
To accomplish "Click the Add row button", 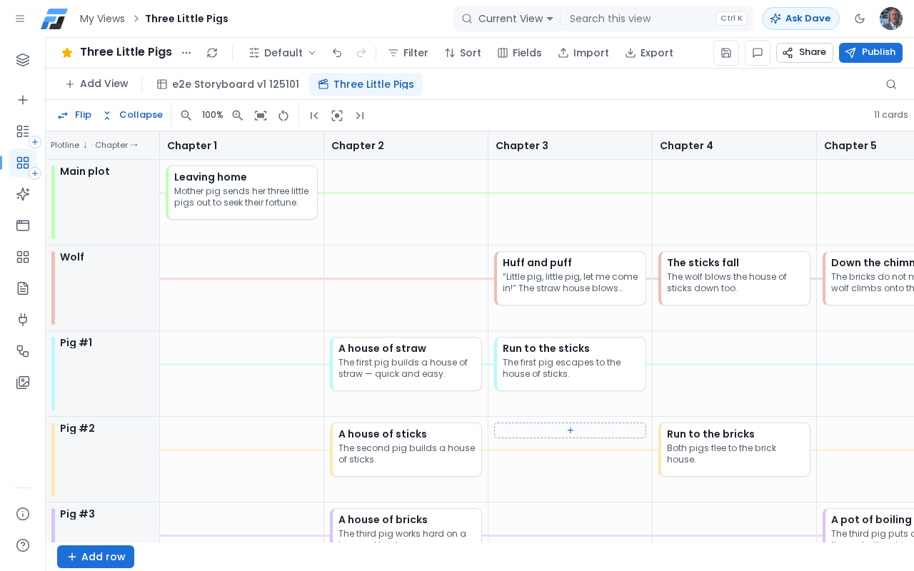I will pos(96,557).
